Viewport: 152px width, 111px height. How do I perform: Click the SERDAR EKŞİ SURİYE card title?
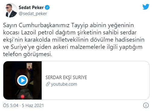coord(66,78)
